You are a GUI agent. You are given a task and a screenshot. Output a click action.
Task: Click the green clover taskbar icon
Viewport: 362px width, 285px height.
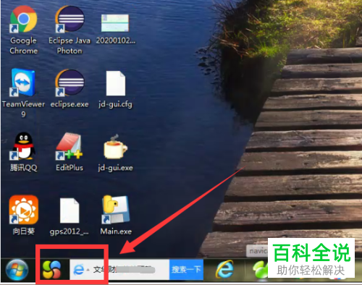point(261,270)
